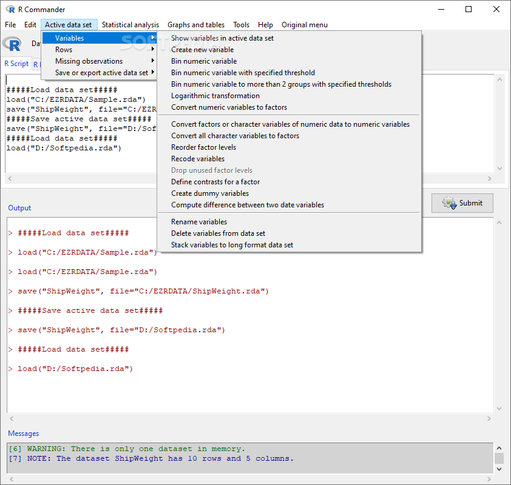This screenshot has height=485, width=511.
Task: Click output line #####Save active data set#####
Action: point(90,311)
